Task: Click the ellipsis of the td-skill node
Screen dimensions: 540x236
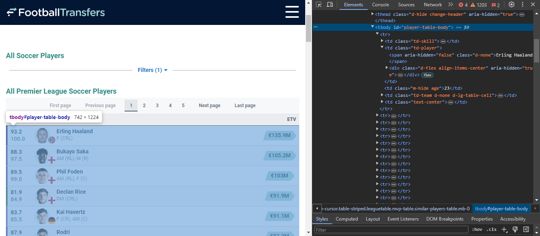Action: coord(443,41)
